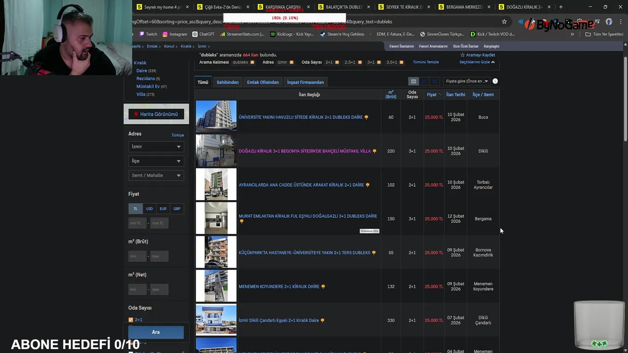The height and width of the screenshot is (353, 628).
Task: Select USD currency option
Action: [149, 209]
